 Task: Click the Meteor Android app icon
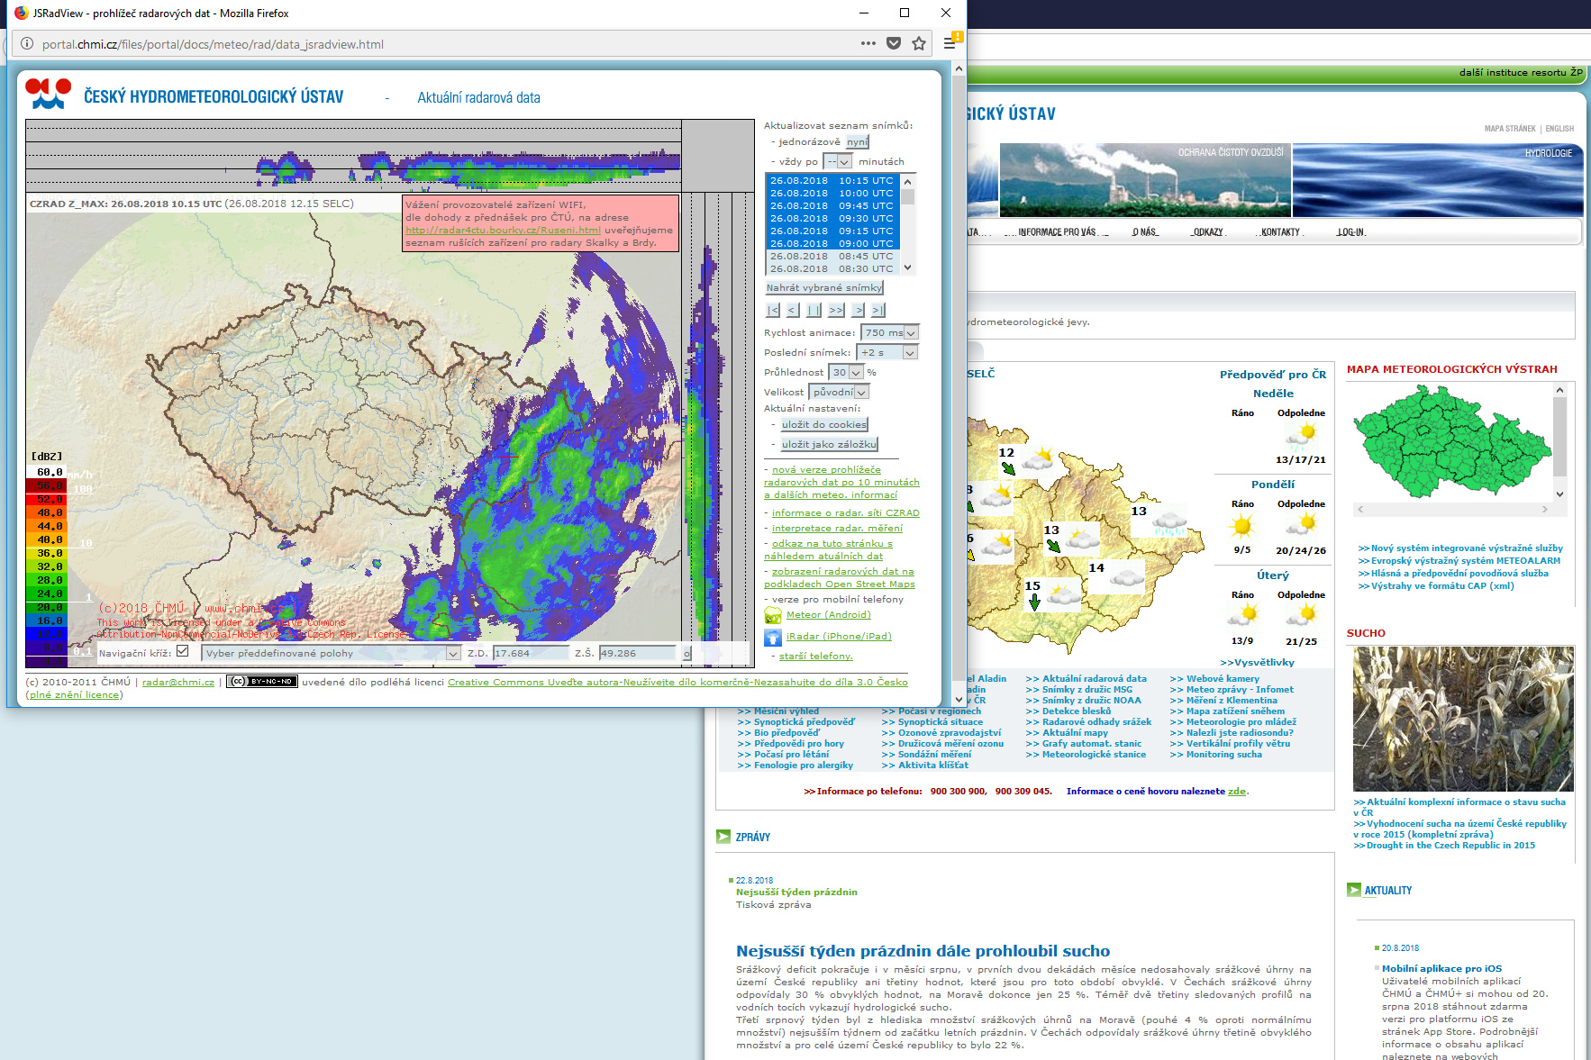[773, 615]
